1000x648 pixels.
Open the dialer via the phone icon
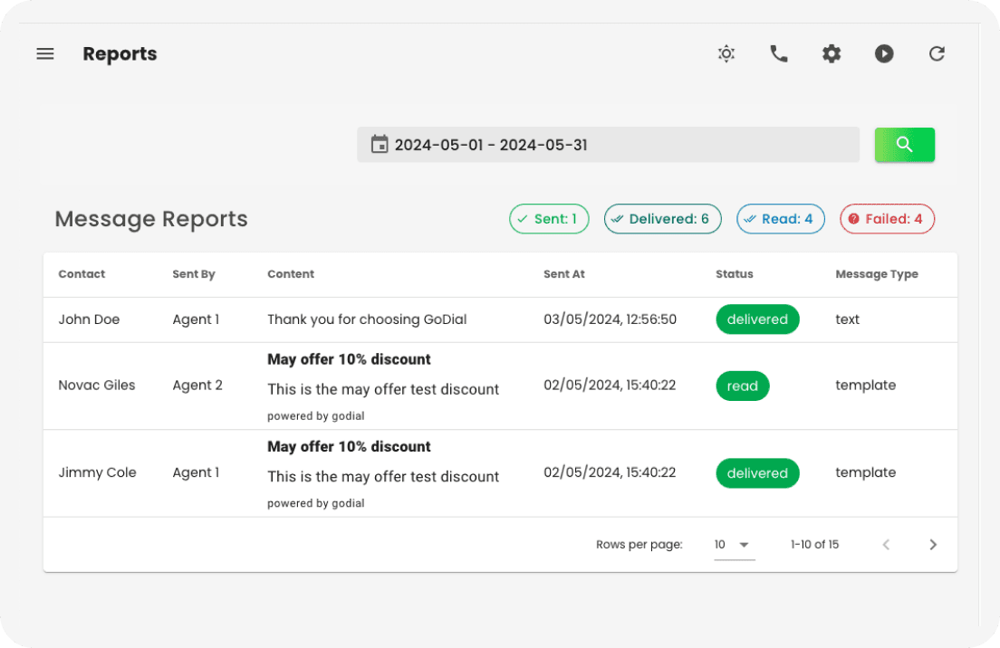click(x=778, y=53)
